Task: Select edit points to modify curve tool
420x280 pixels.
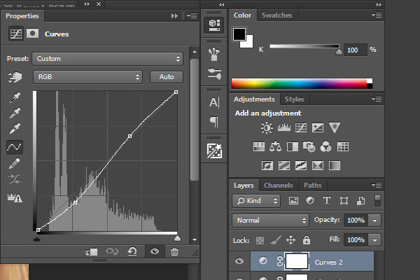Action: [15, 147]
